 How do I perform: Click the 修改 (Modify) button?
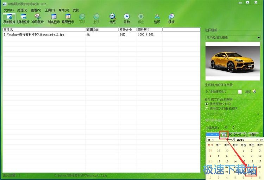(253, 135)
